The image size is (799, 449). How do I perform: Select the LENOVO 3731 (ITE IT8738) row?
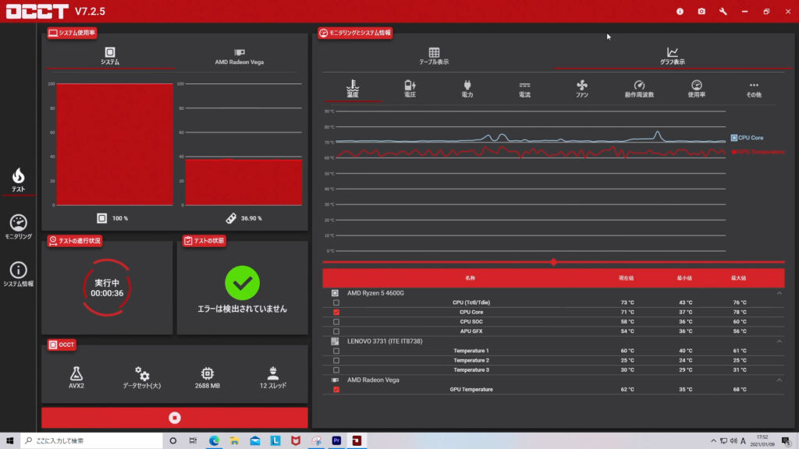tap(553, 341)
